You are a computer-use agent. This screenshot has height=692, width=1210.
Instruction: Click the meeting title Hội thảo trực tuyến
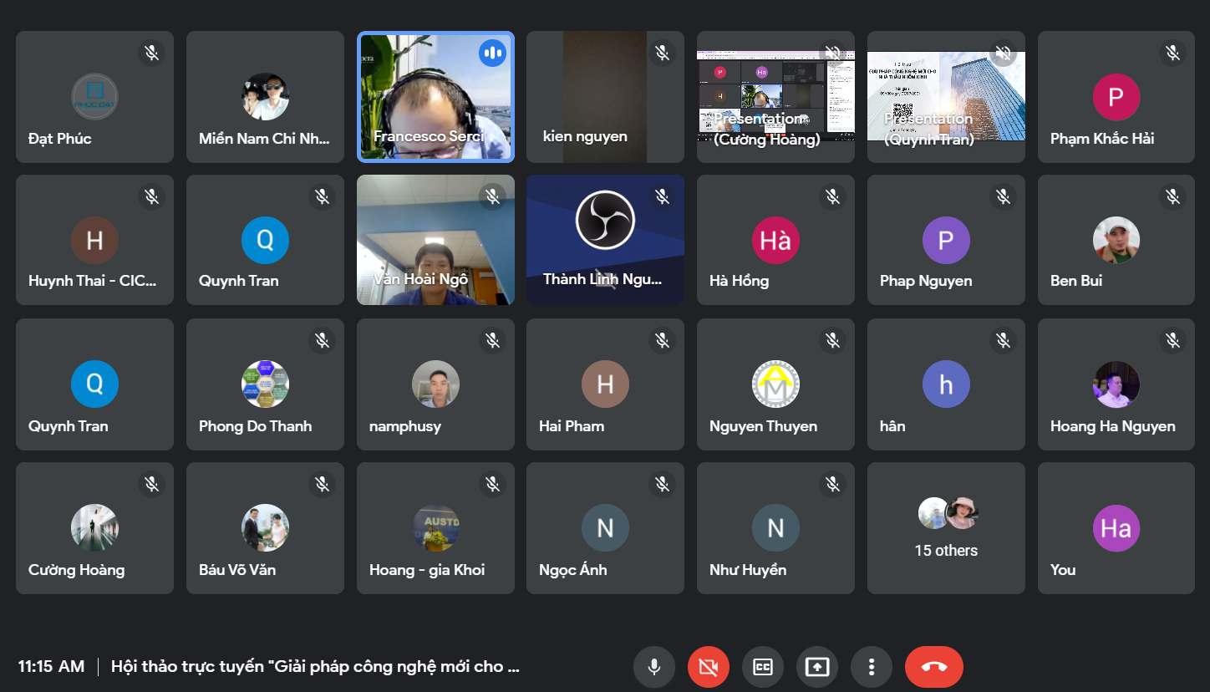pos(315,666)
